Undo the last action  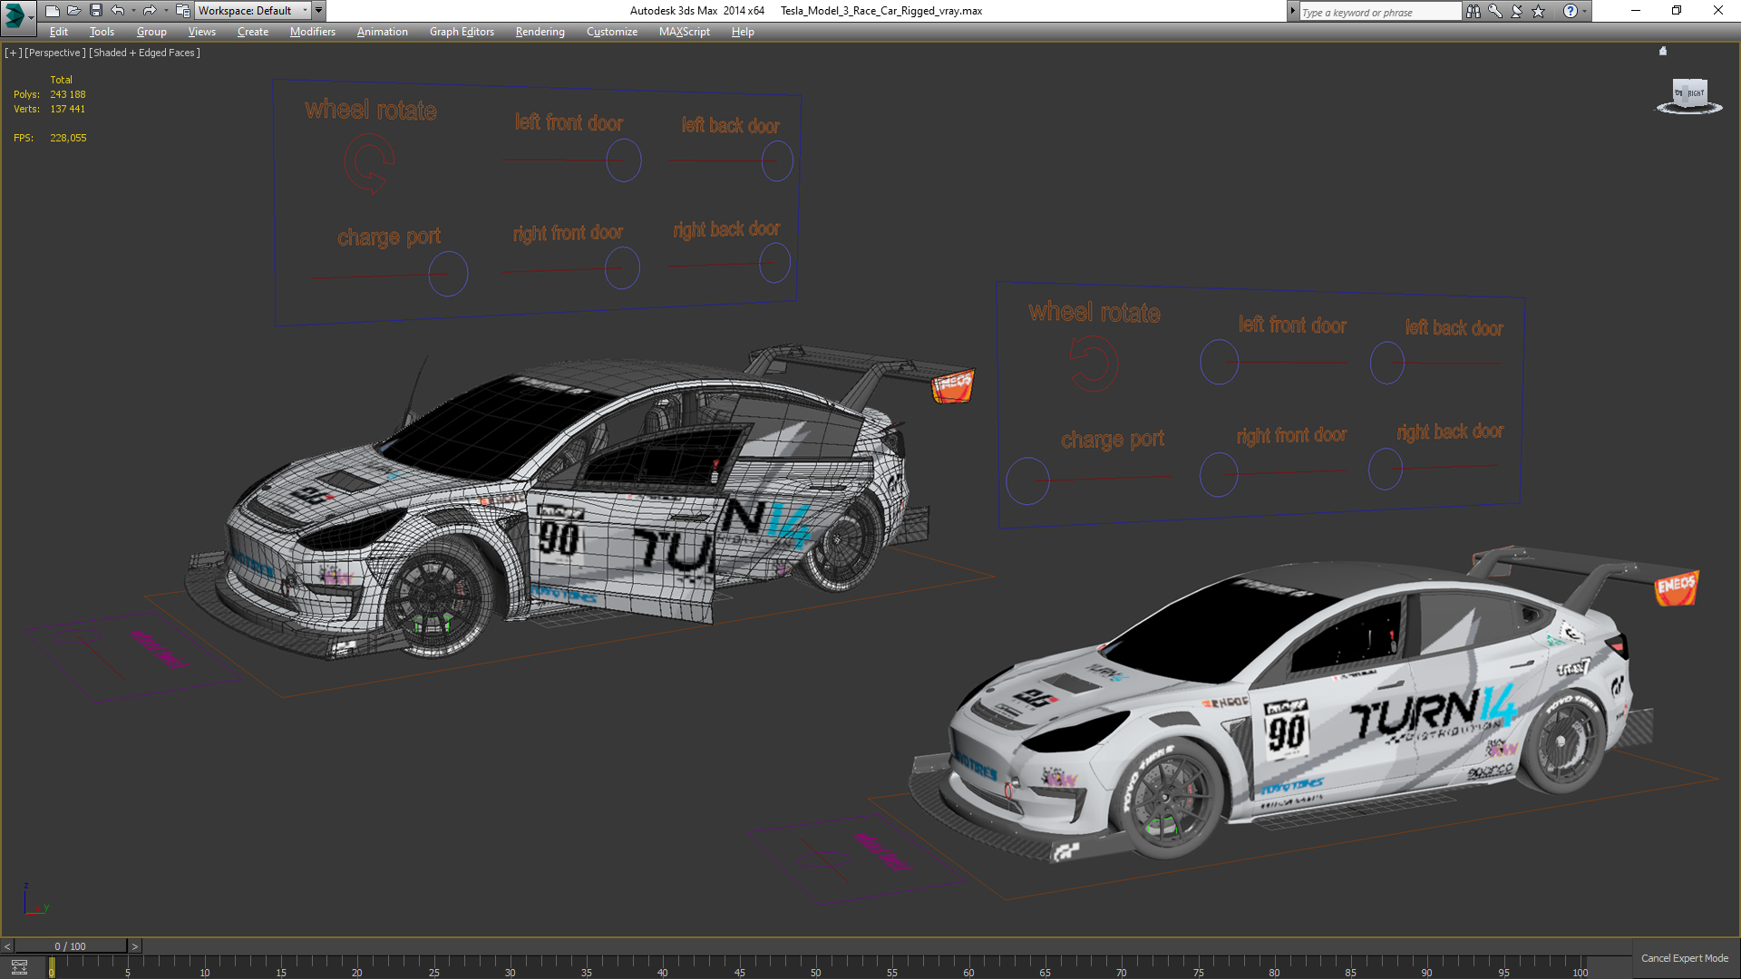click(118, 11)
